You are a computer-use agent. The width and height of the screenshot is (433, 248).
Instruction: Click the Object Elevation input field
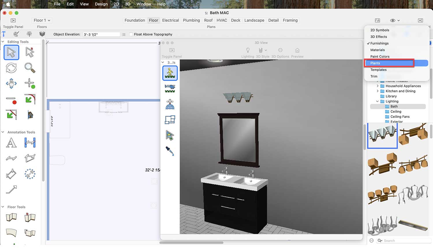101,35
